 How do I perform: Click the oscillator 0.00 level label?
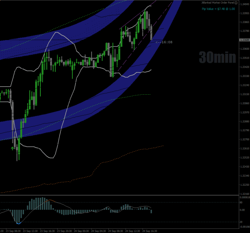242,210
